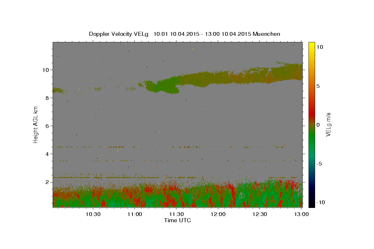Screen dimensions: 374x249
Task: Click the 'Height AGL km' axis label
Action: [36, 125]
